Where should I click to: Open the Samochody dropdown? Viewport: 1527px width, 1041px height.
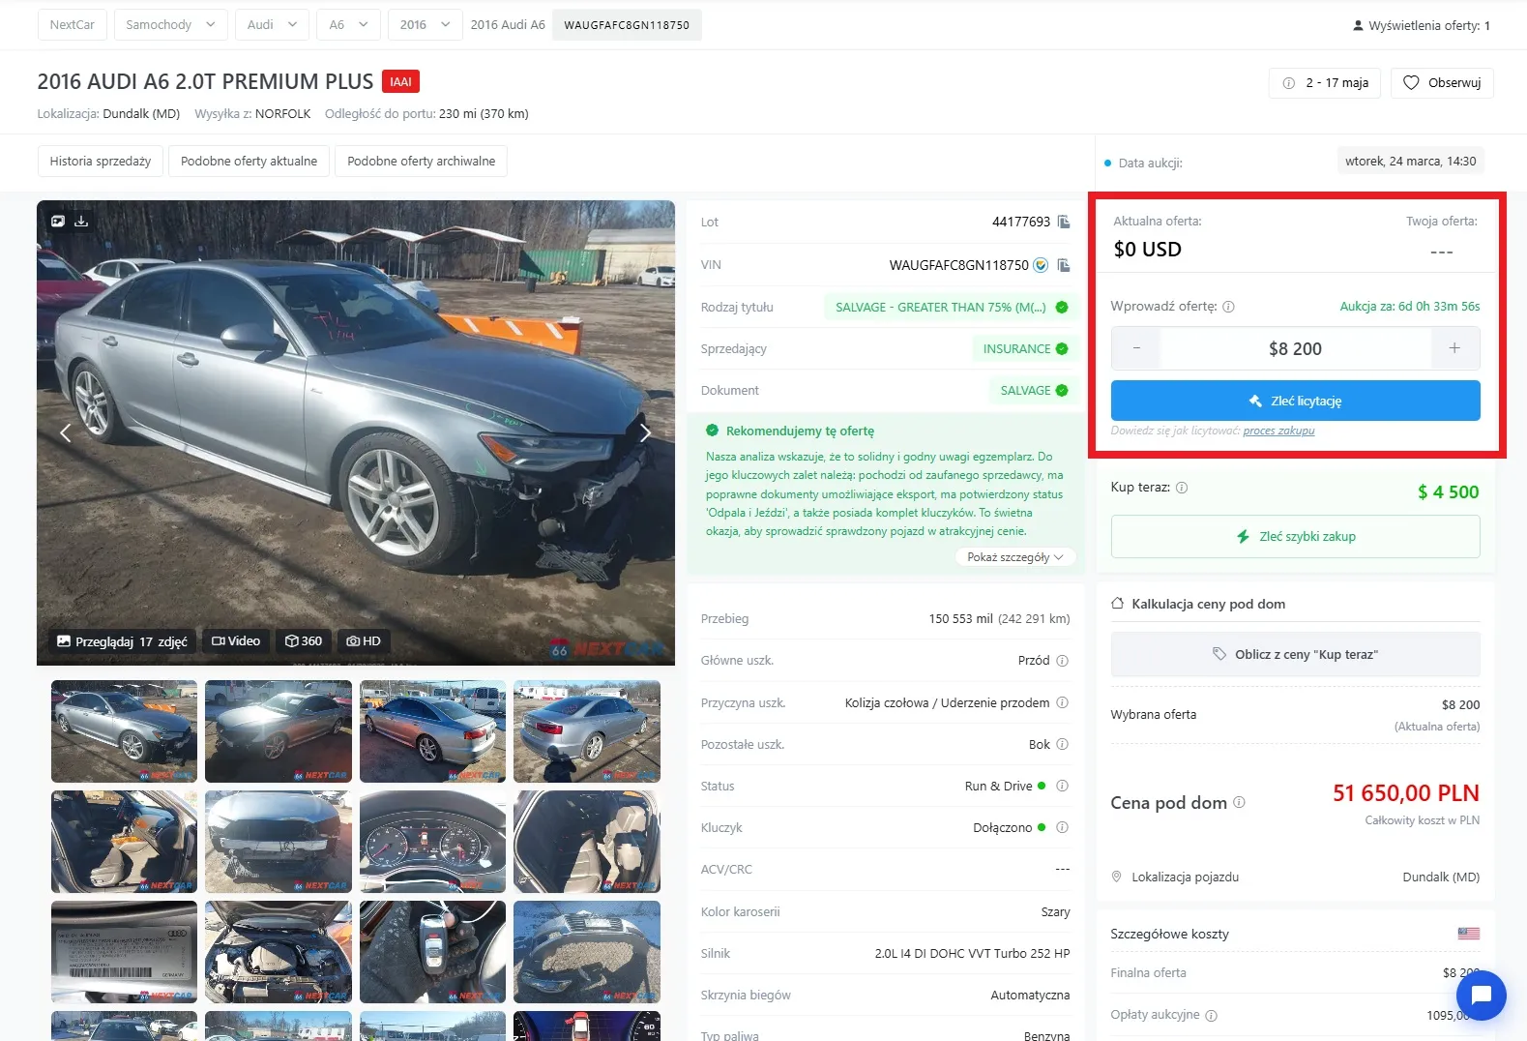170,25
